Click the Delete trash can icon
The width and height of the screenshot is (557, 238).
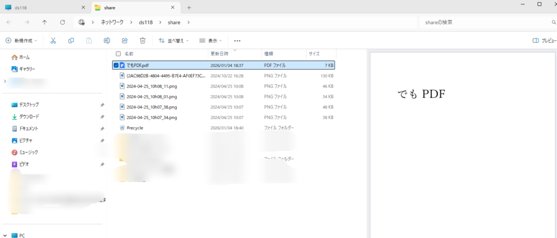(143, 41)
